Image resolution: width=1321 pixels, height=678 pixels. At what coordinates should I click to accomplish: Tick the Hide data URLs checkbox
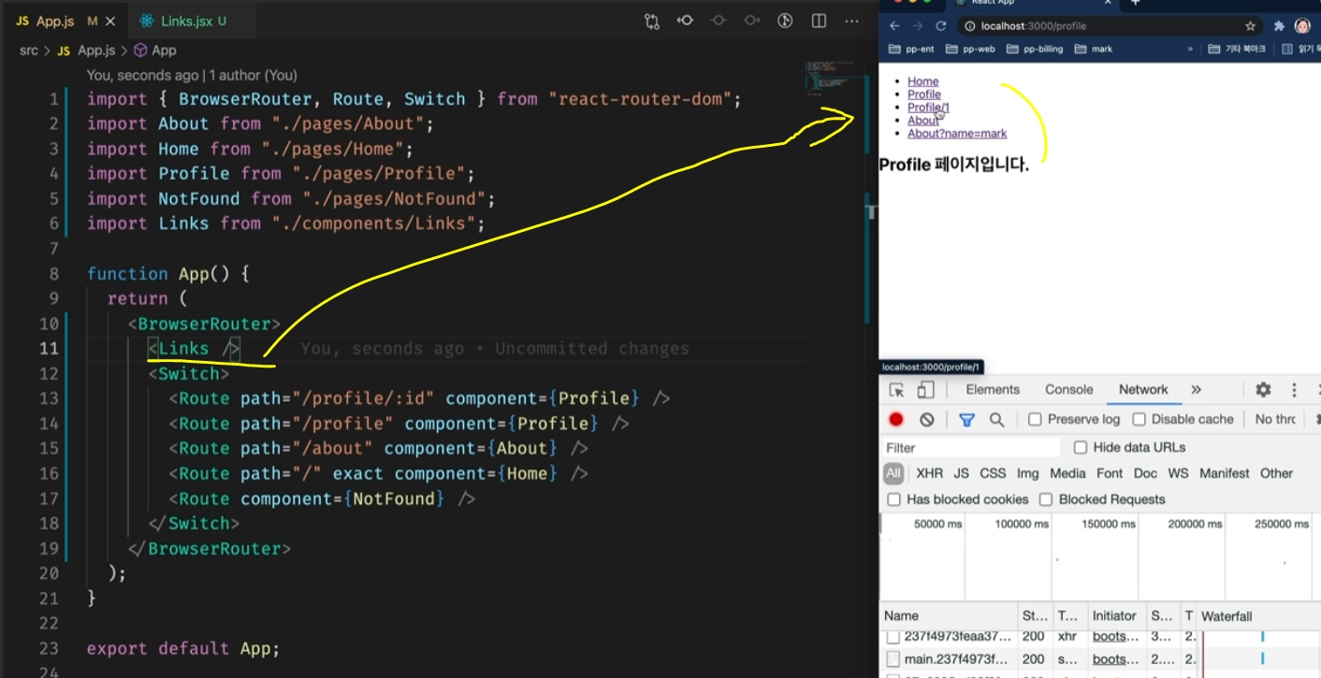point(1081,447)
